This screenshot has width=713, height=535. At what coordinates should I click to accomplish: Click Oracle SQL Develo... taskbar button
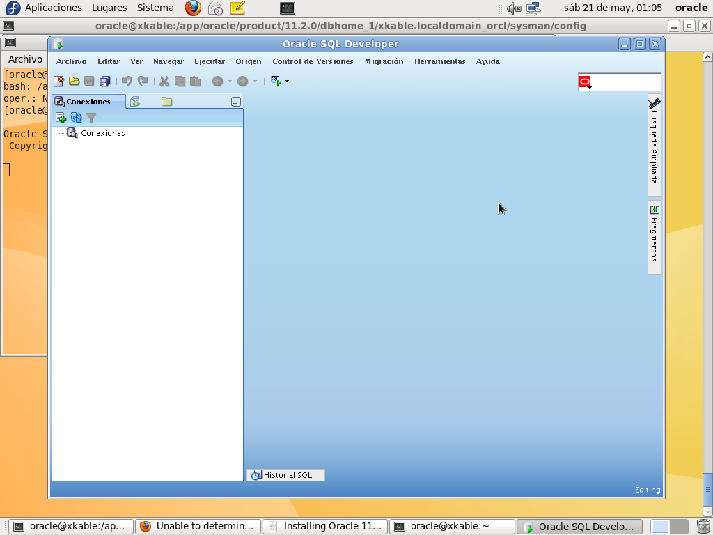579,527
